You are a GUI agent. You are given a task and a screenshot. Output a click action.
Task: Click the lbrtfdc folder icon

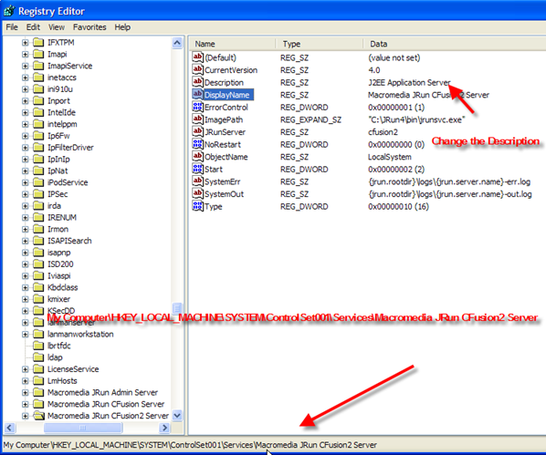[38, 346]
